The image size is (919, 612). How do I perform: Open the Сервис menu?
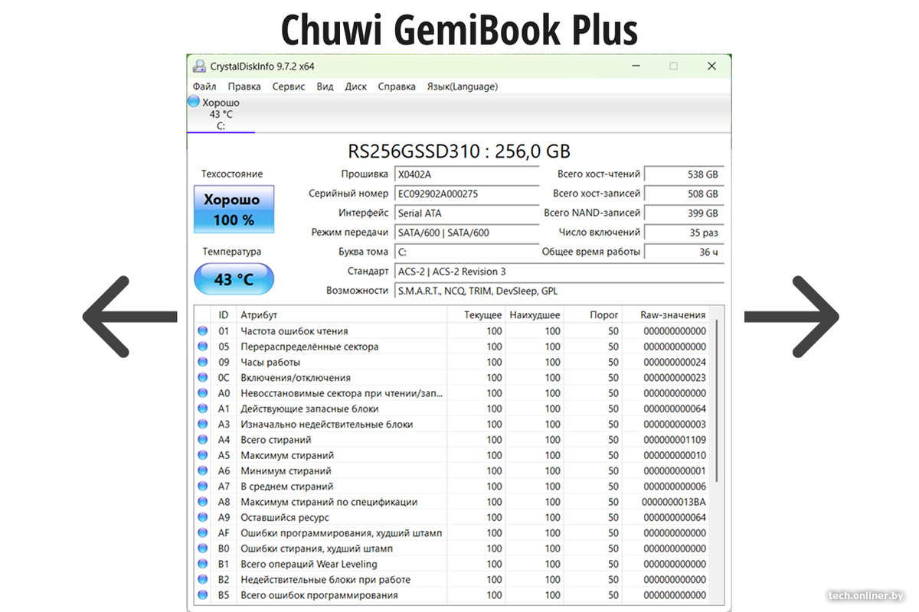[x=289, y=86]
